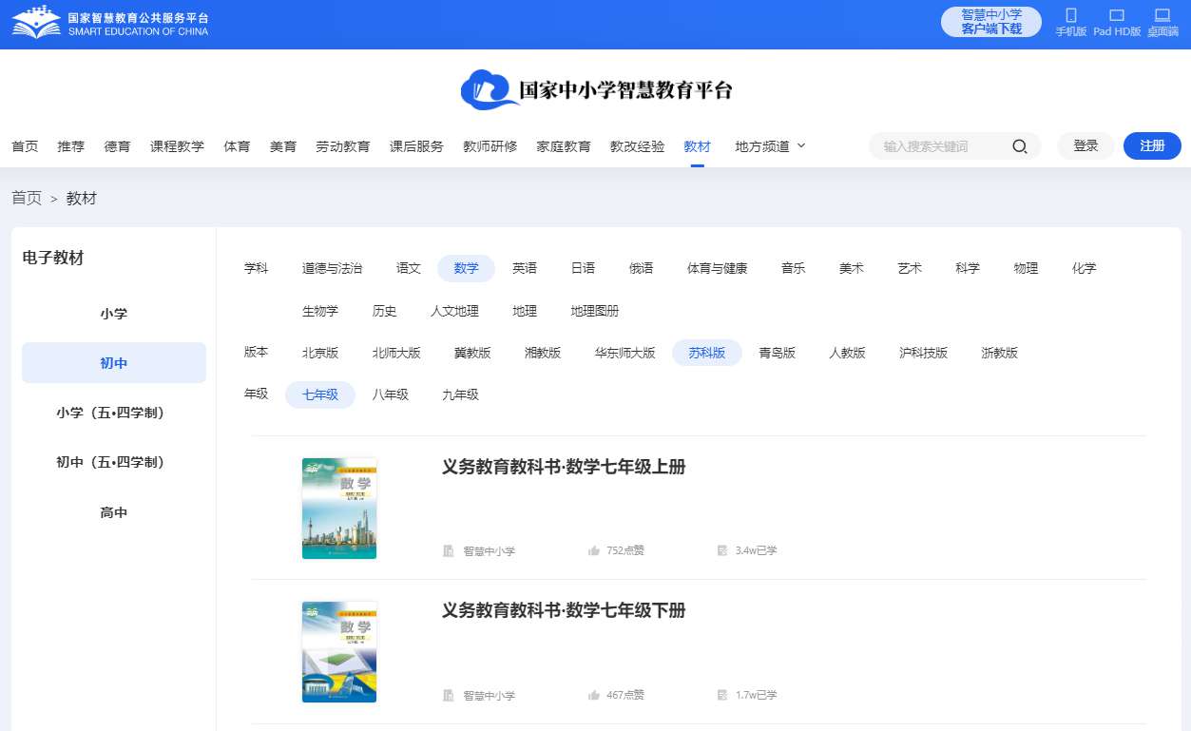Click 智慧中小学 source icon for 七年级下册

coord(449,695)
